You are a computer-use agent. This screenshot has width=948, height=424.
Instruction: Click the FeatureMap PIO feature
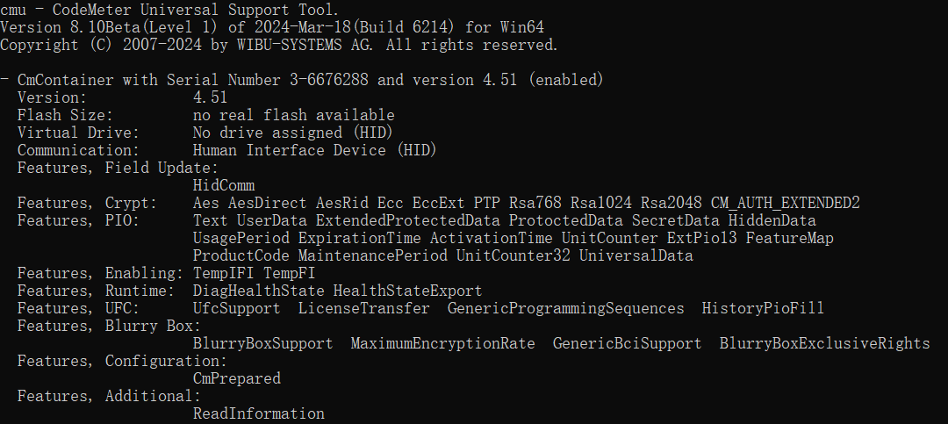pyautogui.click(x=790, y=238)
